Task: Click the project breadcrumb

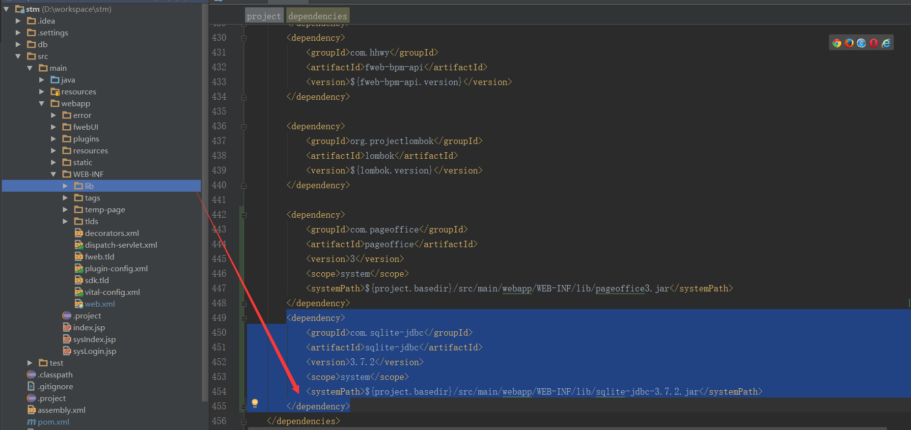Action: 264,16
